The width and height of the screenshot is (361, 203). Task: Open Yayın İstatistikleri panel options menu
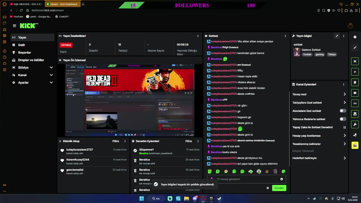198,36
